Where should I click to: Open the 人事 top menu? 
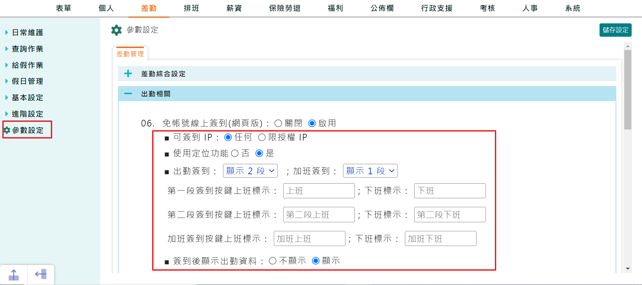[530, 8]
